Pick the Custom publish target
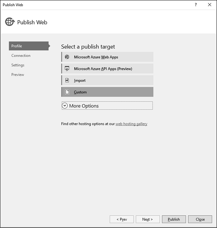Image resolution: width=217 pixels, height=228 pixels. click(x=107, y=92)
